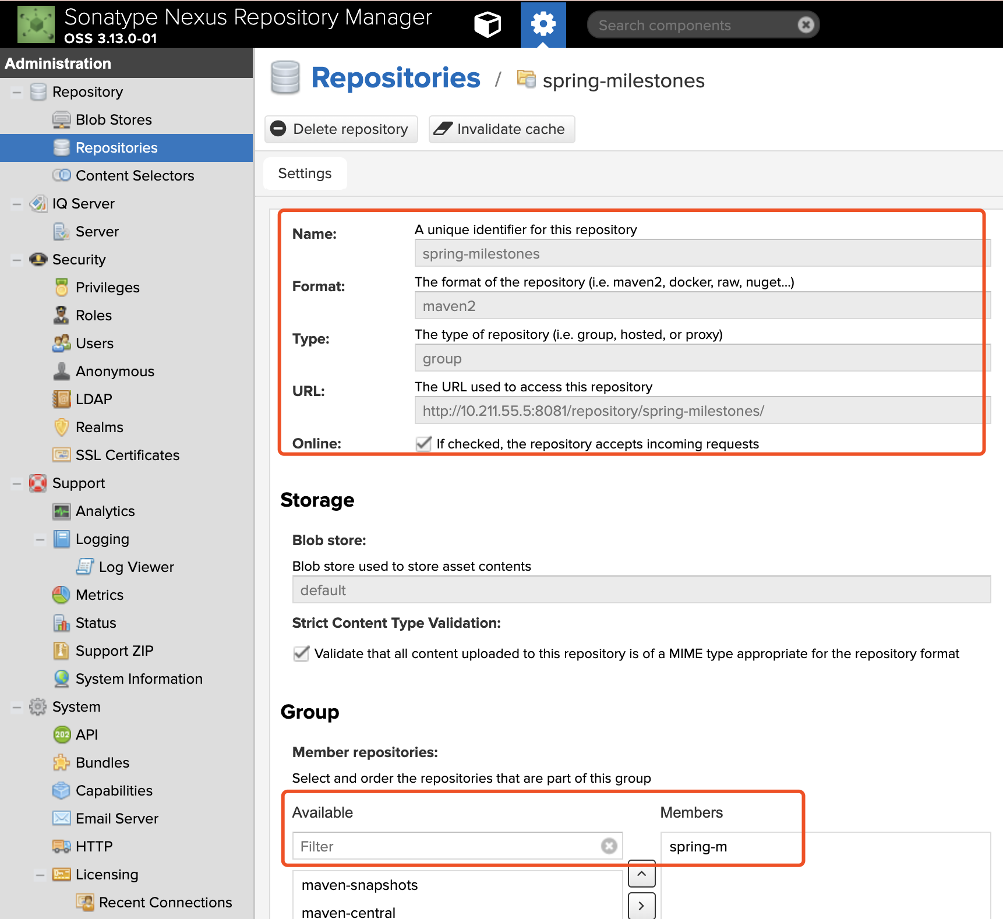The height and width of the screenshot is (919, 1003).
Task: Open the Log Viewer icon
Action: click(x=85, y=566)
